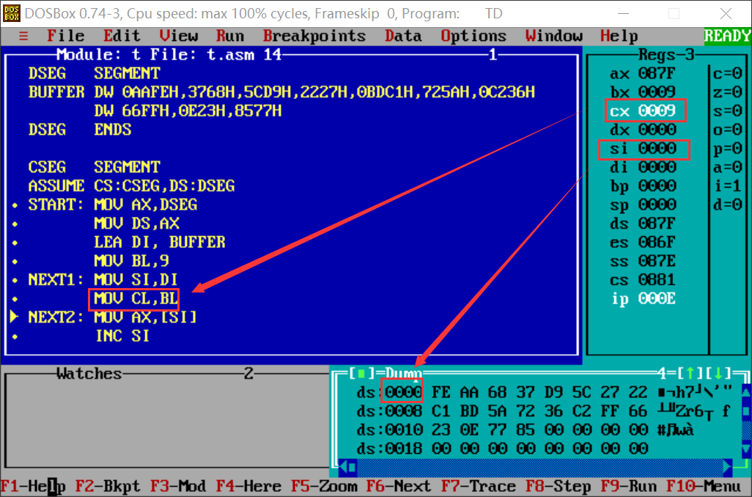Open the Run menu

click(x=229, y=36)
